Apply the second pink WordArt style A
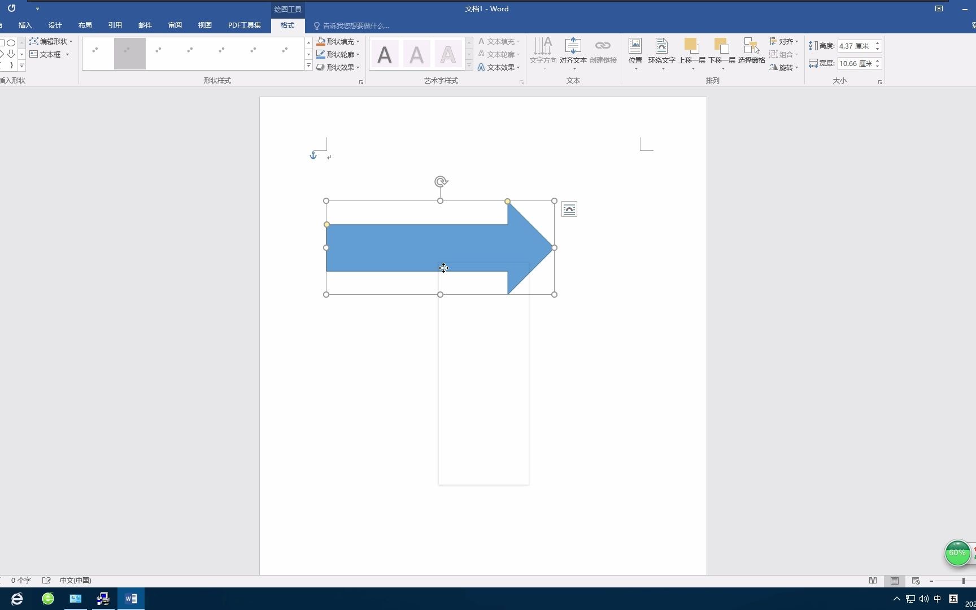Viewport: 976px width, 610px height. 416,54
